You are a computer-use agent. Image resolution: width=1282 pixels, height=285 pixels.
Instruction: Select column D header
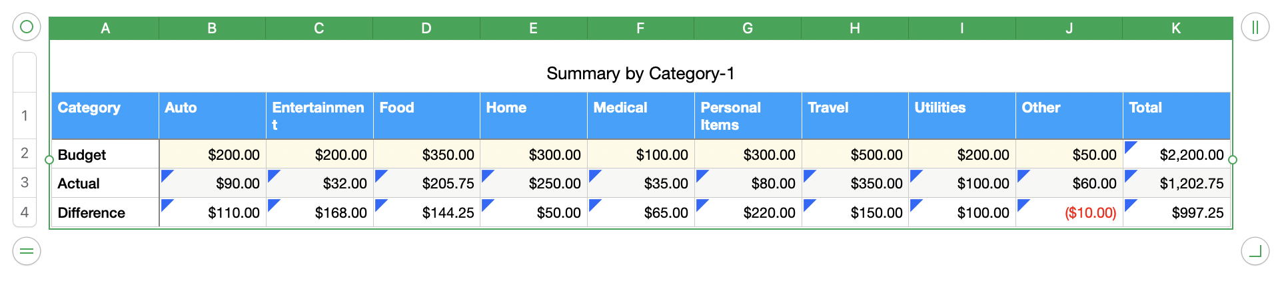point(426,28)
